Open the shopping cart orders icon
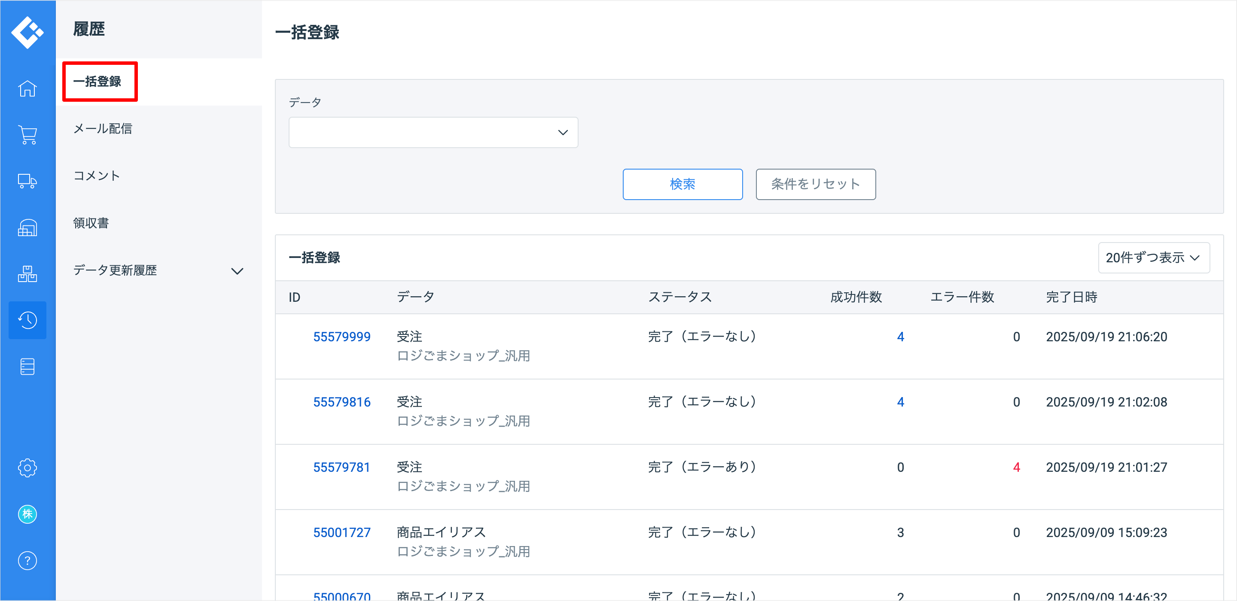Image resolution: width=1237 pixels, height=601 pixels. [x=27, y=135]
